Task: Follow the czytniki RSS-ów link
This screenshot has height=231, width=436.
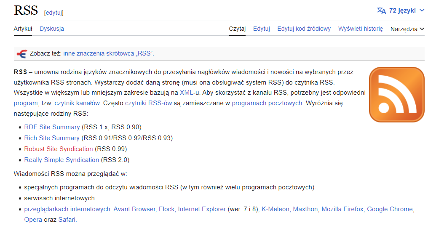Action: click(148, 103)
